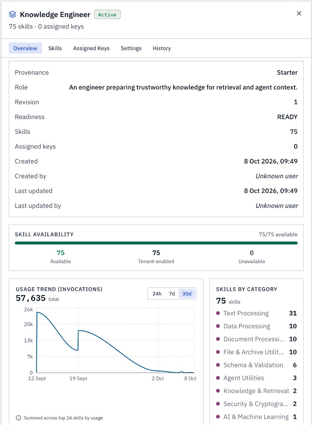312x425 pixels.
Task: Click the Agent Utilities category
Action: click(x=256, y=378)
